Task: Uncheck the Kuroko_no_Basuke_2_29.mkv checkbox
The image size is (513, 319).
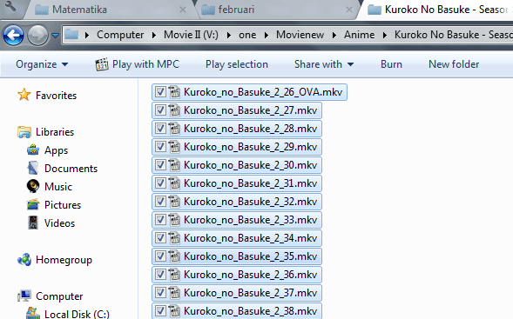Action: click(160, 147)
